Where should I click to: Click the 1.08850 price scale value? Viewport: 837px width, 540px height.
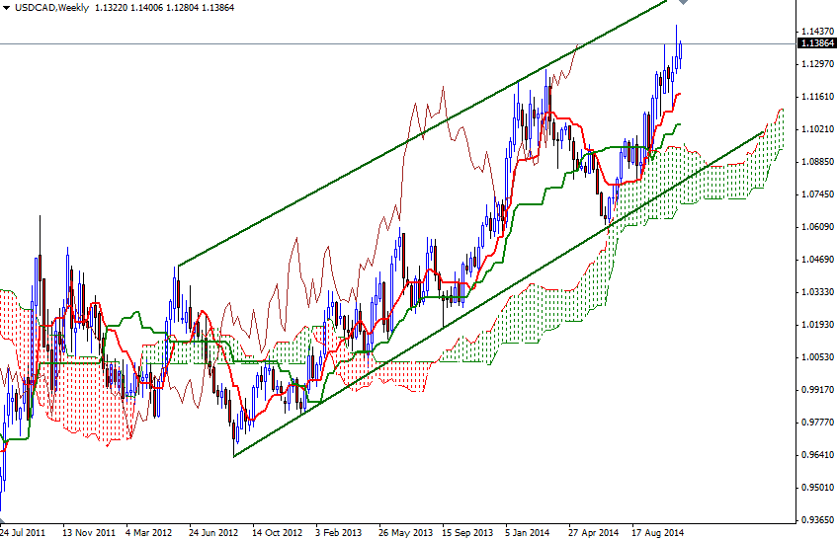[x=817, y=162]
